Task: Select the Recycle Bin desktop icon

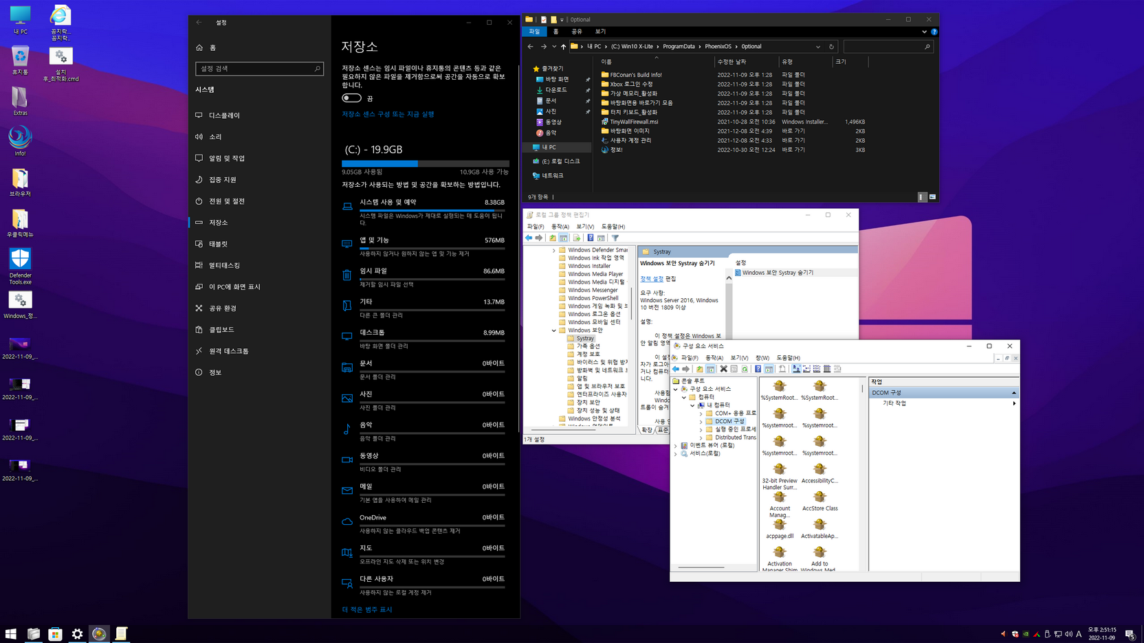Action: point(20,60)
